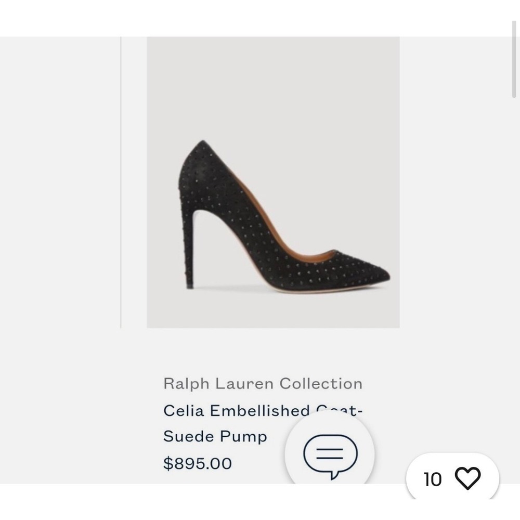Click the vertical scrollbar thumb at right edge
This screenshot has height=520, width=520.
coord(514,59)
